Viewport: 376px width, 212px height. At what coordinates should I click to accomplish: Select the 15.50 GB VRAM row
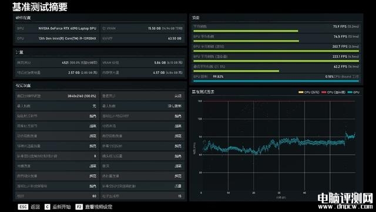(142, 28)
